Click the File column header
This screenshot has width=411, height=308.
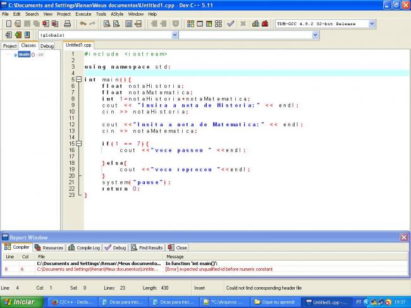pos(99,257)
